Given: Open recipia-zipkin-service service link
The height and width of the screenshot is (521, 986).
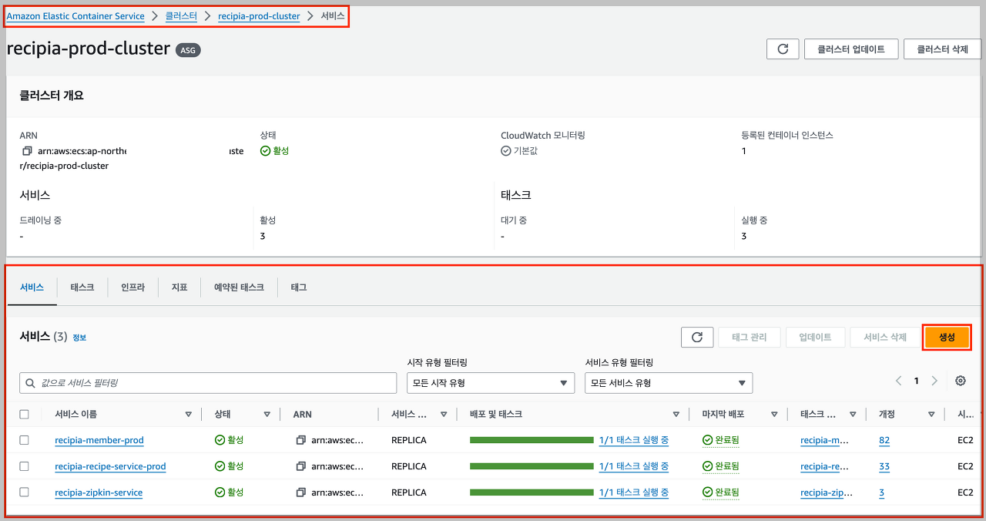Looking at the screenshot, I should click(x=99, y=492).
